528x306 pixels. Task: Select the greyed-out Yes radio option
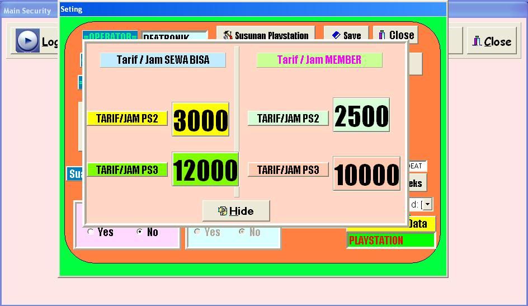pyautogui.click(x=197, y=232)
